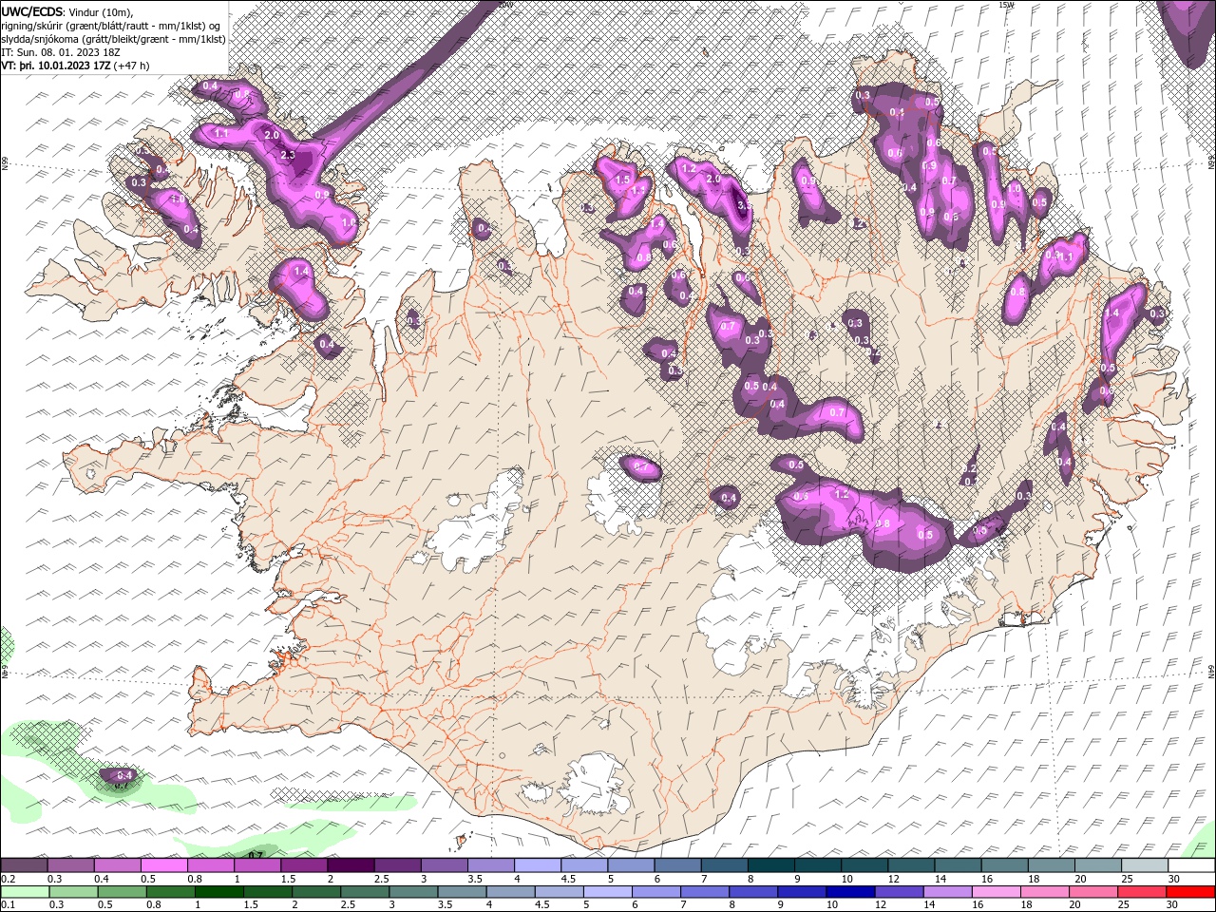Click upper legend dark teal swatch between 8 and 9
The image size is (1216, 912).
coord(771,864)
